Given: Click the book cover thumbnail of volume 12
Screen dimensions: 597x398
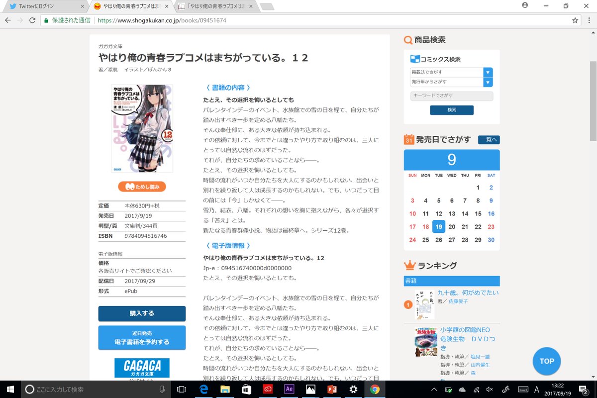Looking at the screenshot, I should 142,128.
